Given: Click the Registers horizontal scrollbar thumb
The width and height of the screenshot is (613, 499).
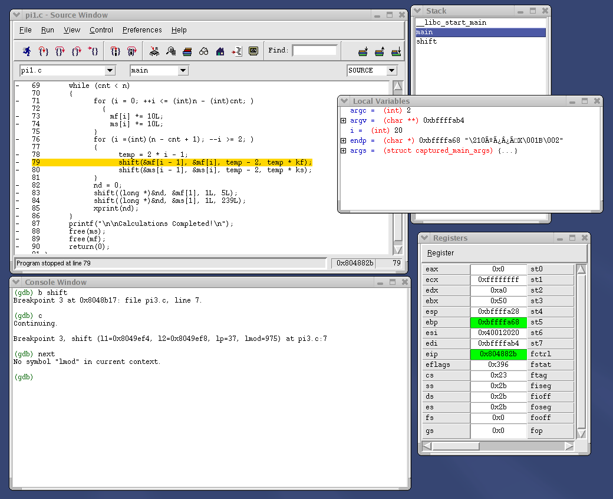Looking at the screenshot, I should tap(456, 446).
